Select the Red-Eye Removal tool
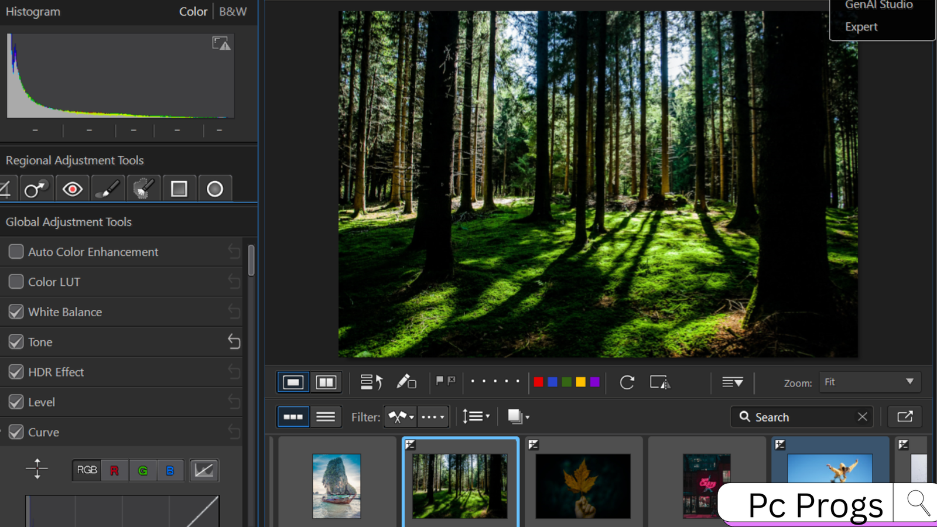This screenshot has height=527, width=937. [72, 189]
